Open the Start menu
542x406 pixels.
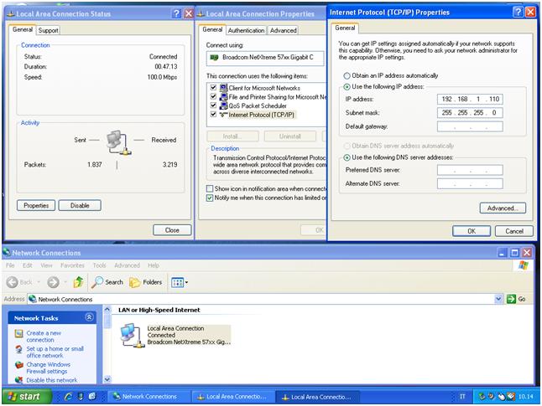click(28, 396)
